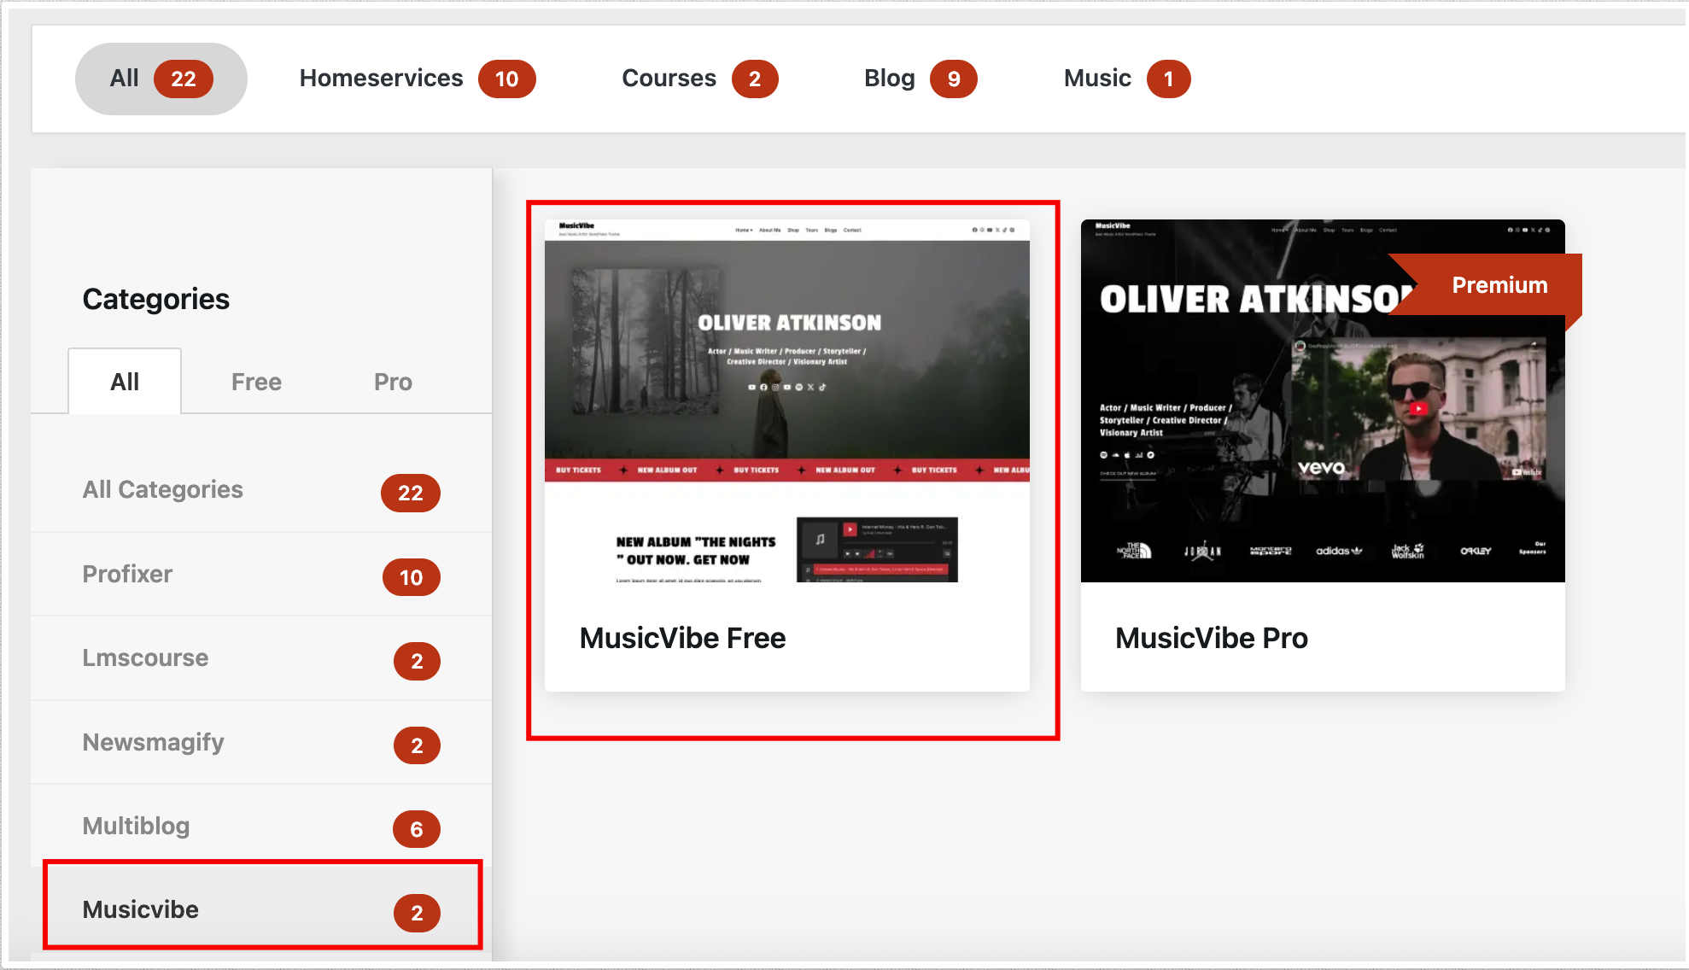
Task: Click the Categories heading
Action: point(156,299)
